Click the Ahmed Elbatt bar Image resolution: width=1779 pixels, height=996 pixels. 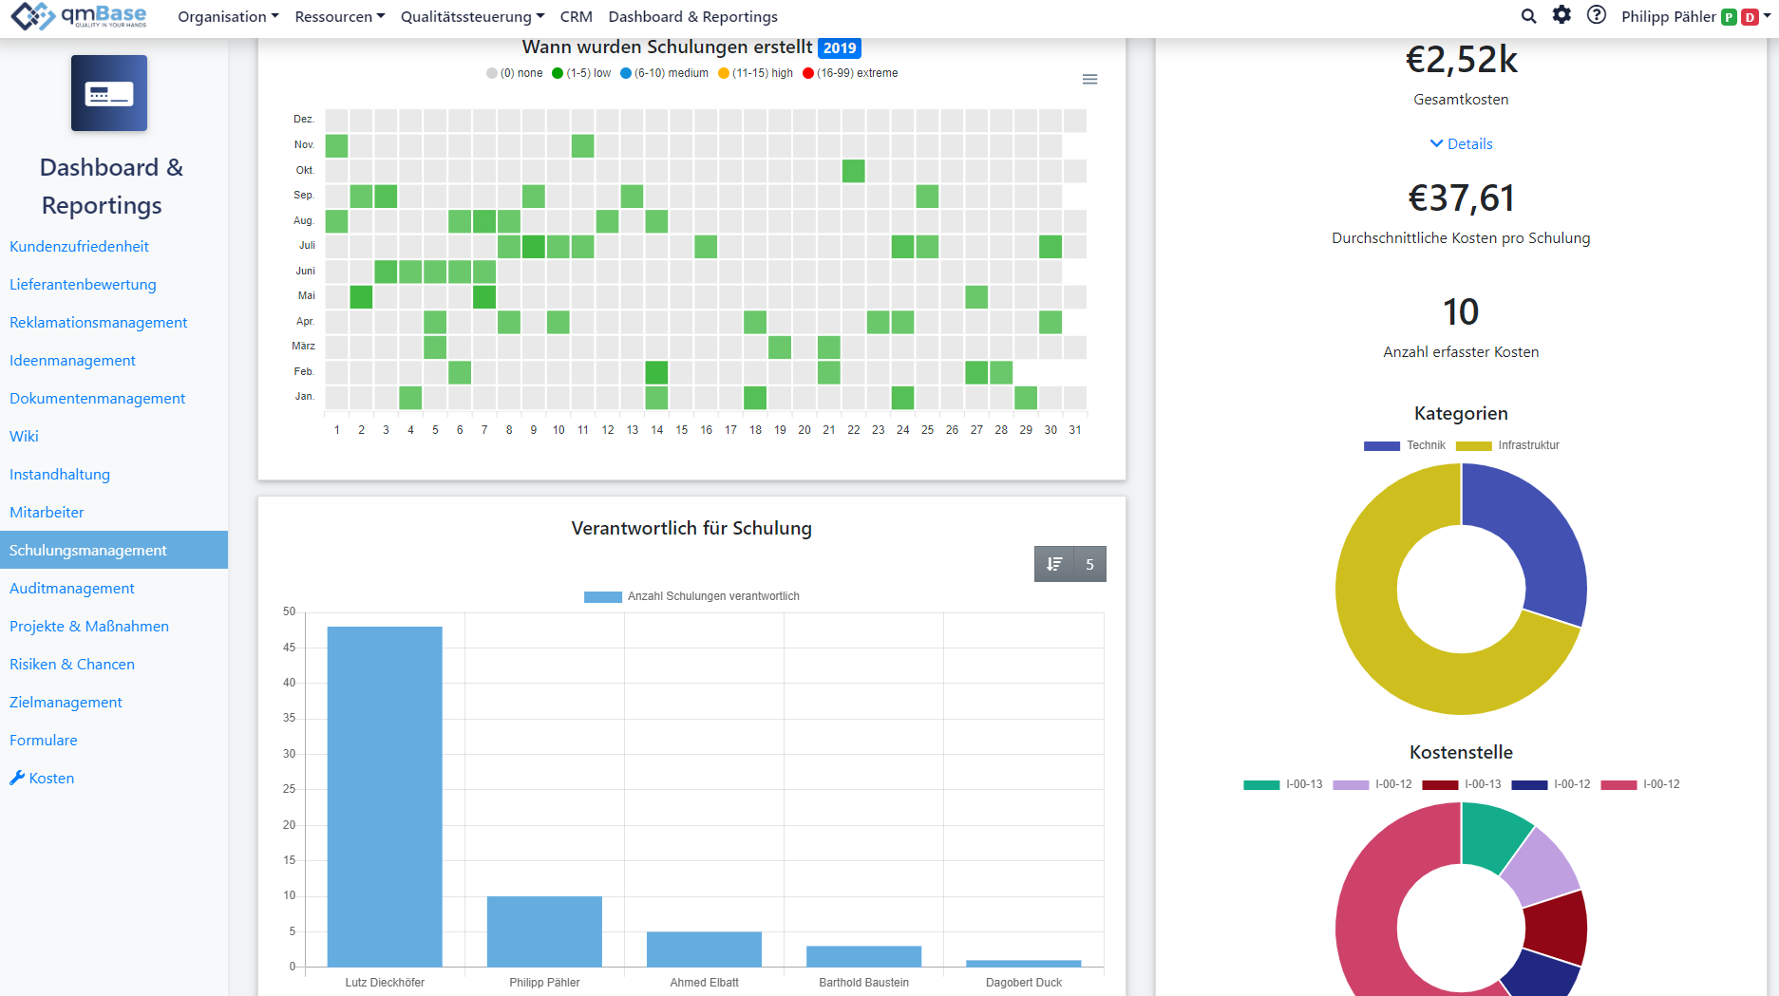point(704,949)
